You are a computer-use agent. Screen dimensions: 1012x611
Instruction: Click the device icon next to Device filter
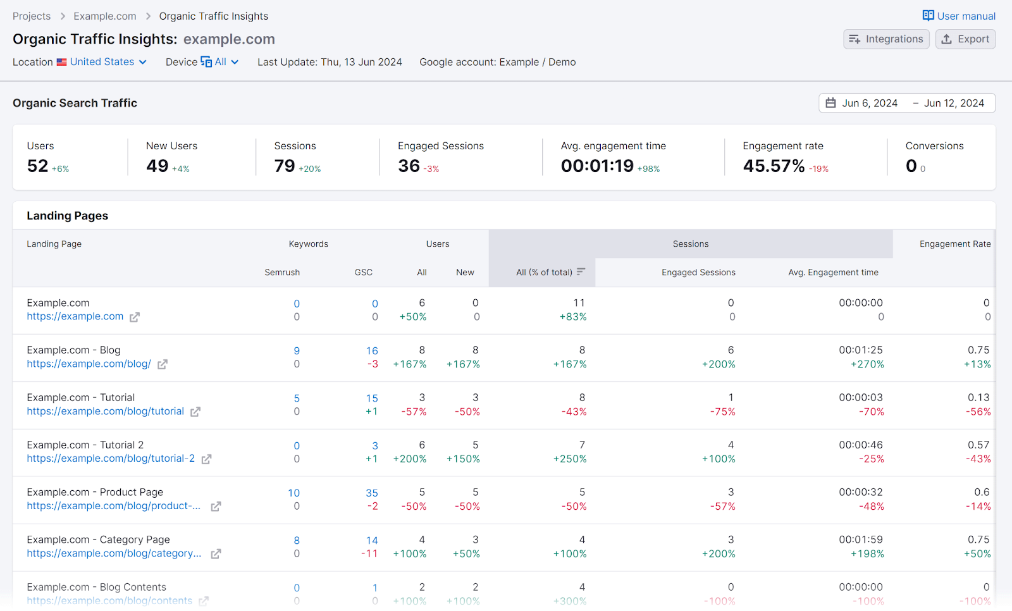point(207,61)
